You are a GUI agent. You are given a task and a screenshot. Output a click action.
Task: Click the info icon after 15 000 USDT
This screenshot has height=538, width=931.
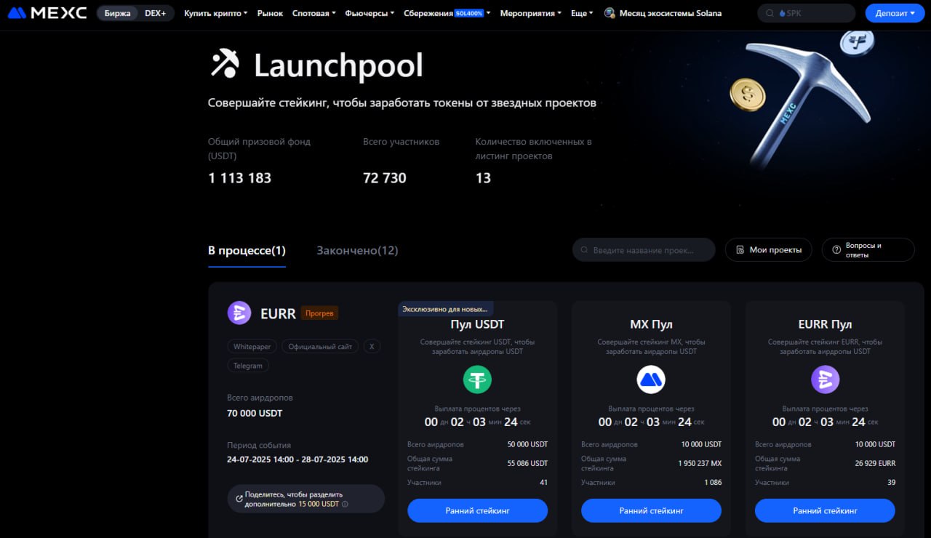click(x=345, y=504)
